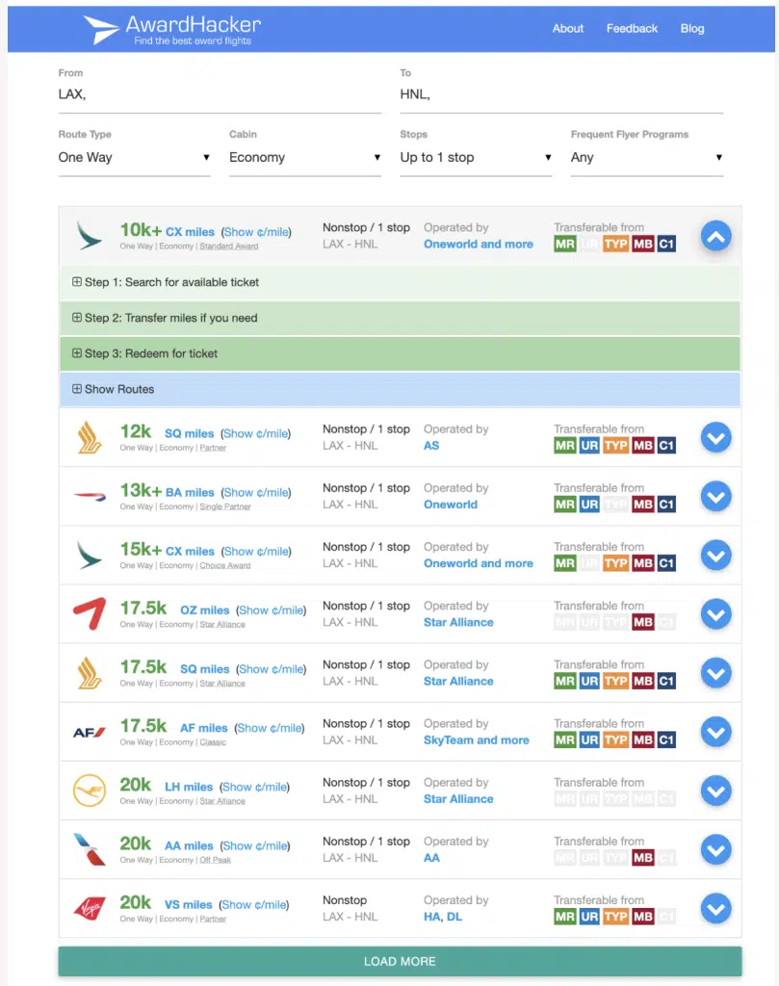Open the Route Type dropdown
The height and width of the screenshot is (986, 779).
[x=134, y=158]
